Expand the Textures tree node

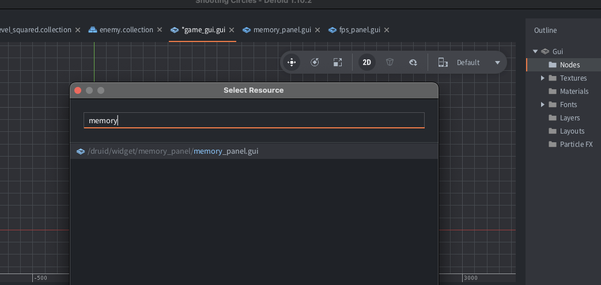click(543, 78)
